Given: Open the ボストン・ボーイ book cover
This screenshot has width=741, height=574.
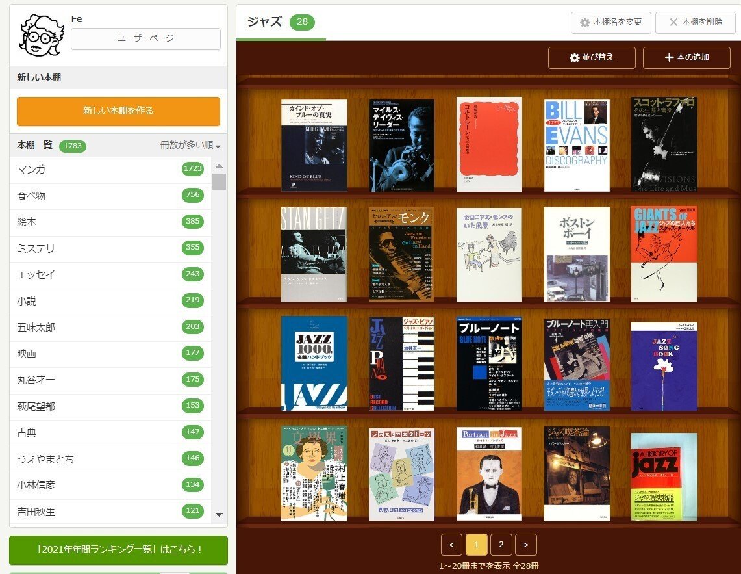Looking at the screenshot, I should tap(577, 254).
